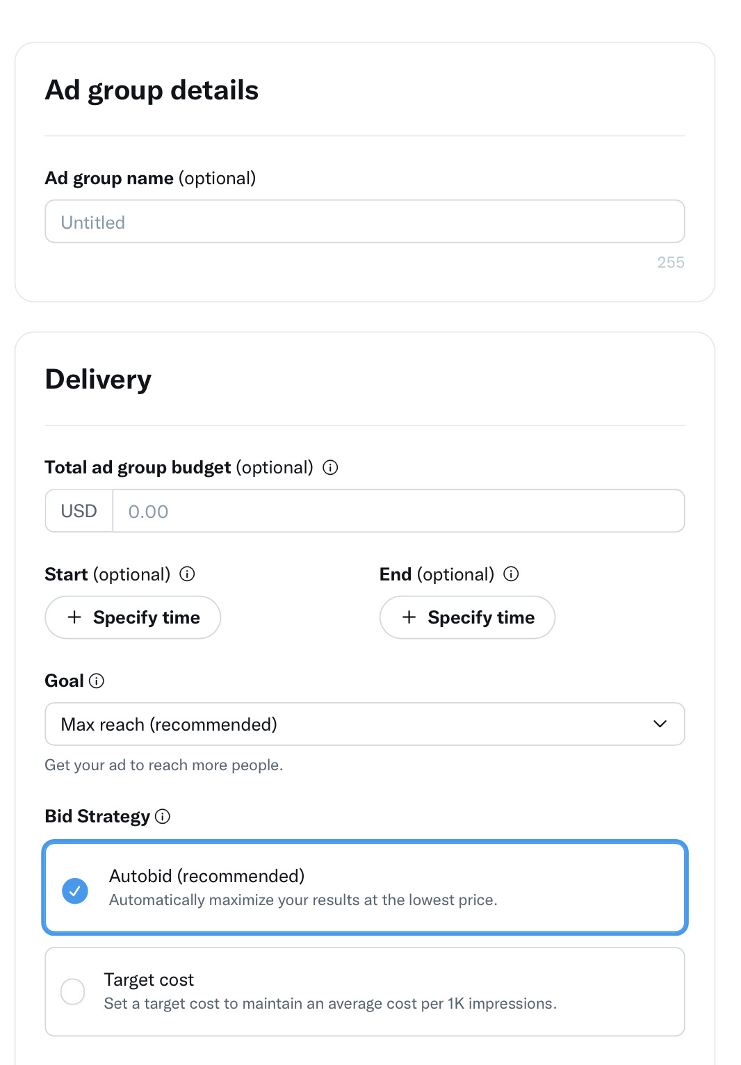This screenshot has width=741, height=1065.
Task: Click the budget amount field showing 0.00
Action: [398, 512]
